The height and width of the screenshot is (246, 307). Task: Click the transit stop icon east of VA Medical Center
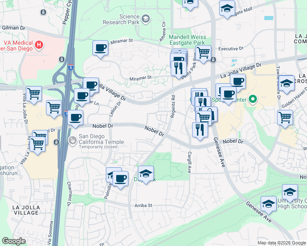pyautogui.click(x=62, y=59)
